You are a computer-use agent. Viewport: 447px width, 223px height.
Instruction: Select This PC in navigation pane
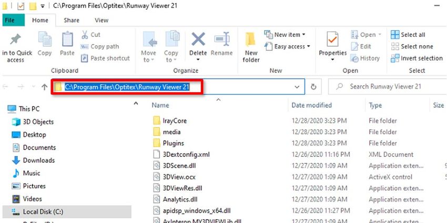click(x=24, y=109)
